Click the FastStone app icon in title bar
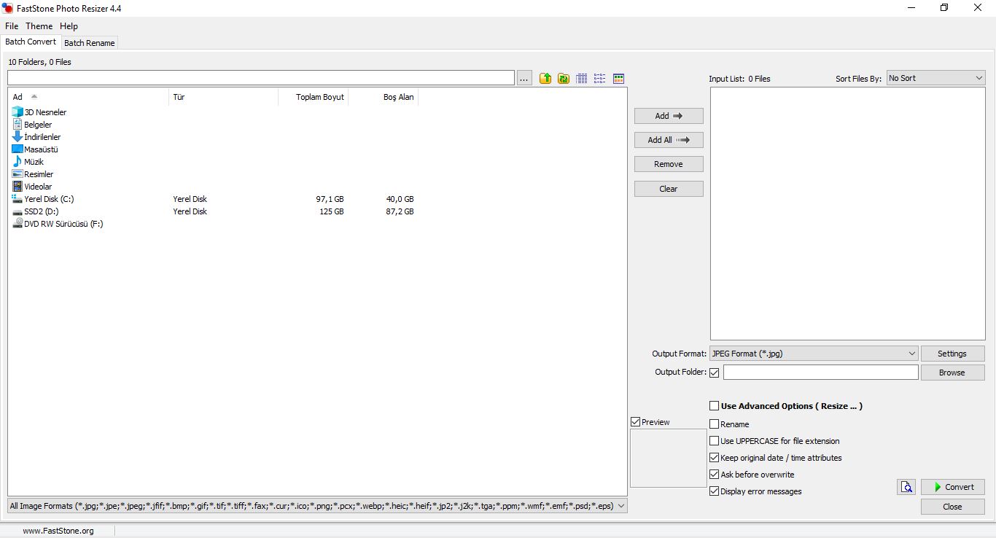Viewport: 996px width, 538px height. (8, 8)
